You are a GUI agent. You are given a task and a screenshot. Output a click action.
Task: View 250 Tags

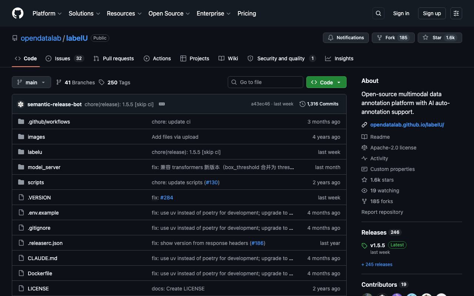click(114, 82)
